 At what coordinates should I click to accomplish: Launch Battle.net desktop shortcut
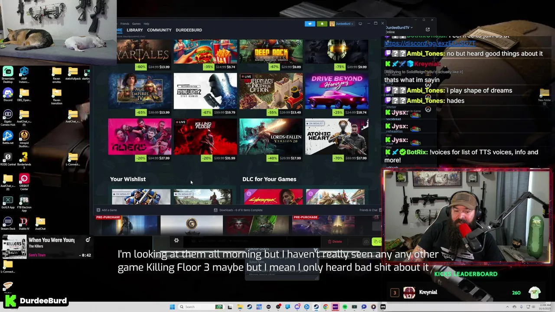pos(8,138)
